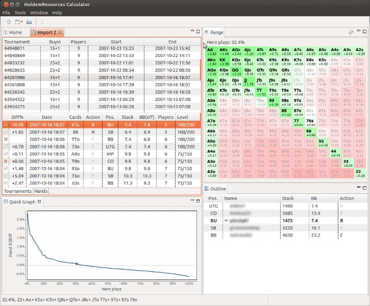Select tournament 64833232 row
Image resolution: width=370 pixels, height=306 pixels.
[x=102, y=63]
